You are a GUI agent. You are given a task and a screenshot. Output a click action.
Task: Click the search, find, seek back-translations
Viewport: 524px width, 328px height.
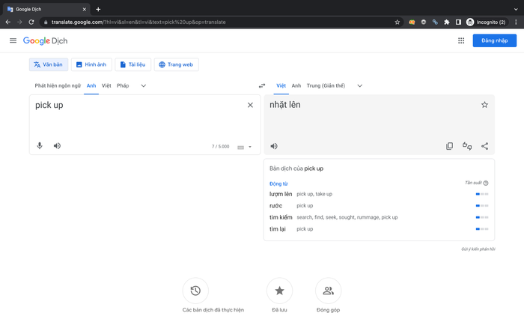[347, 217]
